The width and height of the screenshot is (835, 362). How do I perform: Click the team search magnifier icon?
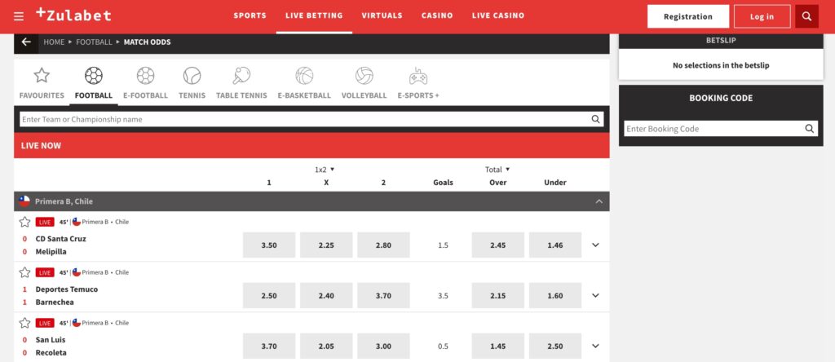coord(595,119)
